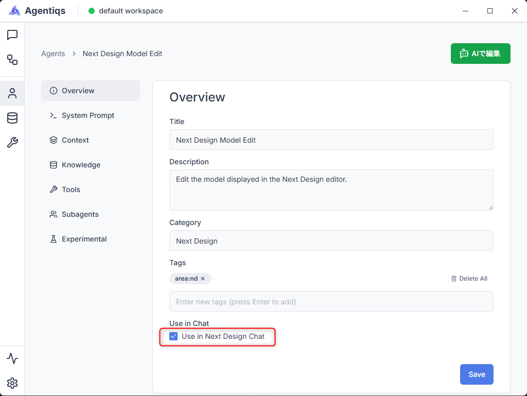The height and width of the screenshot is (396, 527).
Task: Click the Next Design Model Edit breadcrumb text
Action: click(122, 54)
